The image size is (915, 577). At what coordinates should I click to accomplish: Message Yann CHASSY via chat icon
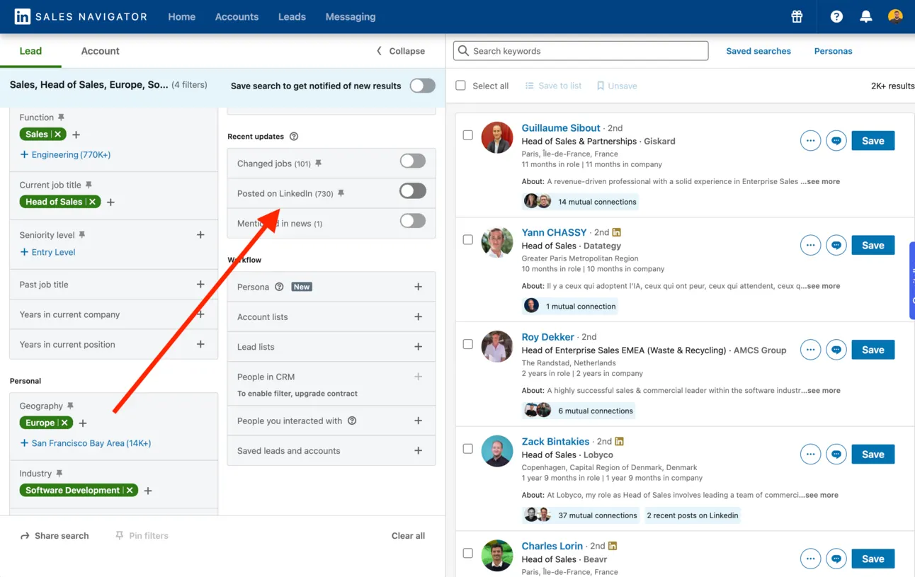(x=836, y=245)
